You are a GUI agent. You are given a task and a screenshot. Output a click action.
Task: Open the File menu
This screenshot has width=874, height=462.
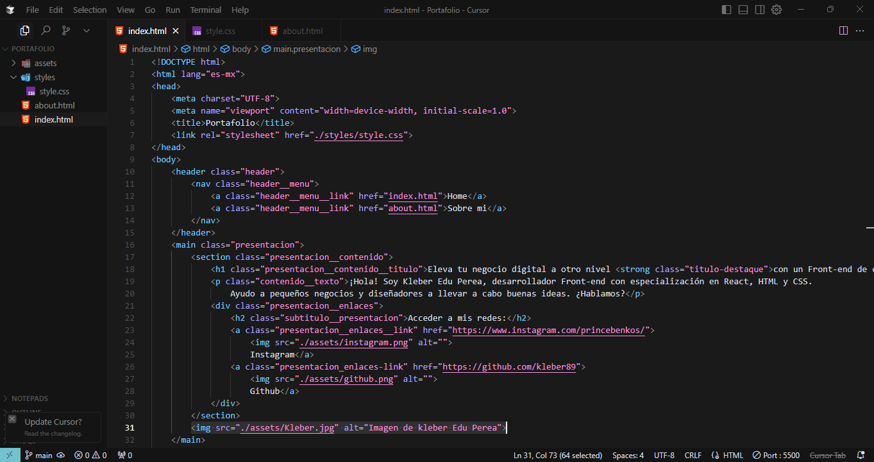[x=33, y=10]
